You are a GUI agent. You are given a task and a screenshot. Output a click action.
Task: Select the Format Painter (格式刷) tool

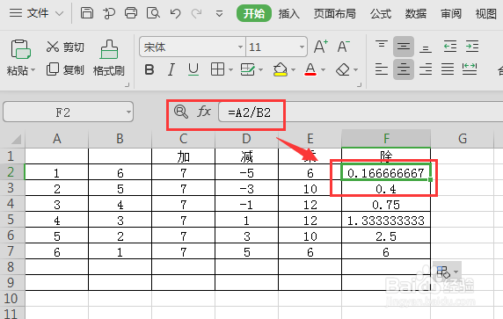click(x=109, y=58)
